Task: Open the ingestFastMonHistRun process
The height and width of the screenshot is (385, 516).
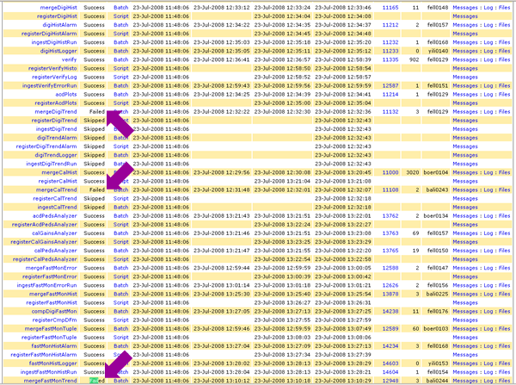Action: point(48,372)
